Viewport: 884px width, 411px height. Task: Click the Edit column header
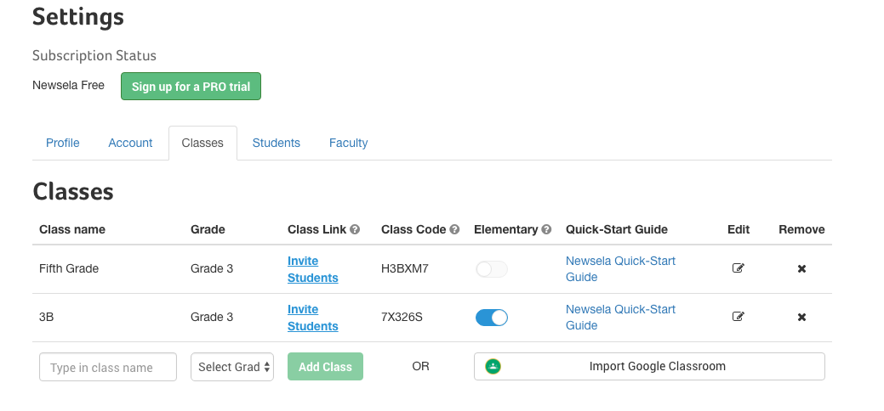(739, 230)
